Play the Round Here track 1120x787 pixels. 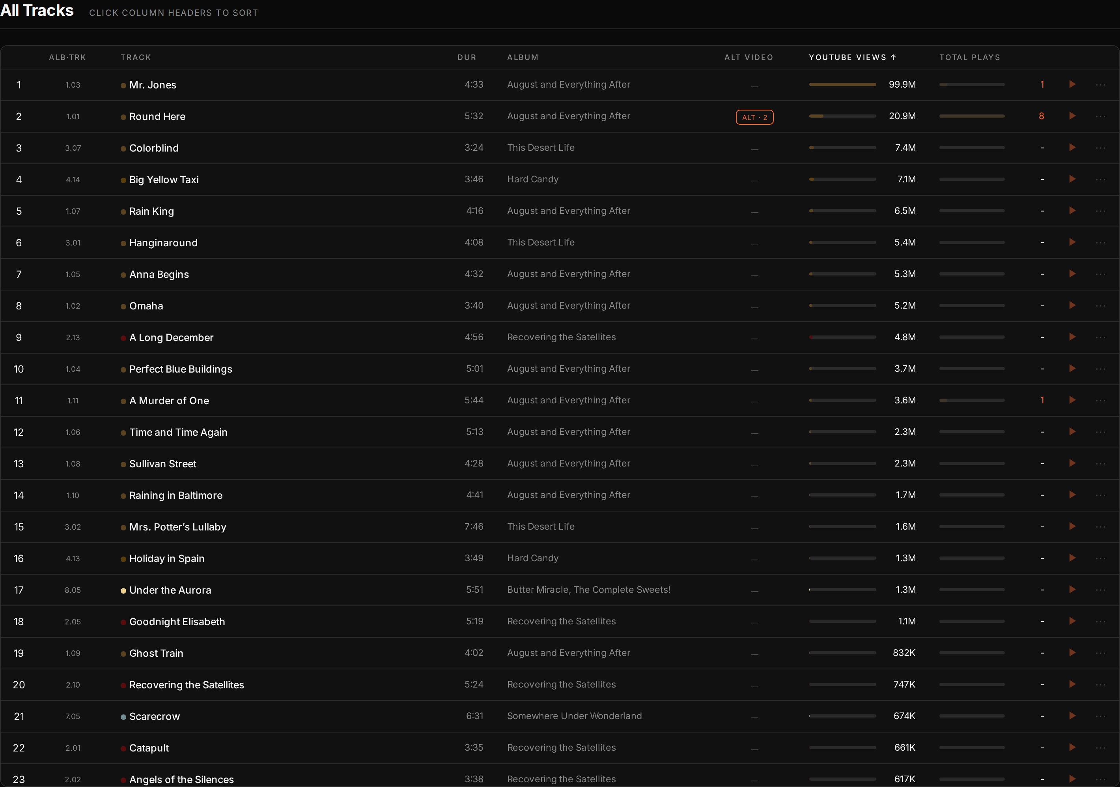1072,116
